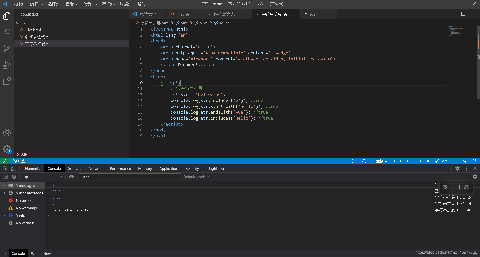
Task: Open the JavaScript context 'top' dropdown
Action: click(42, 177)
